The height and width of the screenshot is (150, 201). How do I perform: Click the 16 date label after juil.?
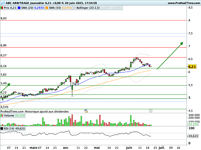[x=178, y=148]
